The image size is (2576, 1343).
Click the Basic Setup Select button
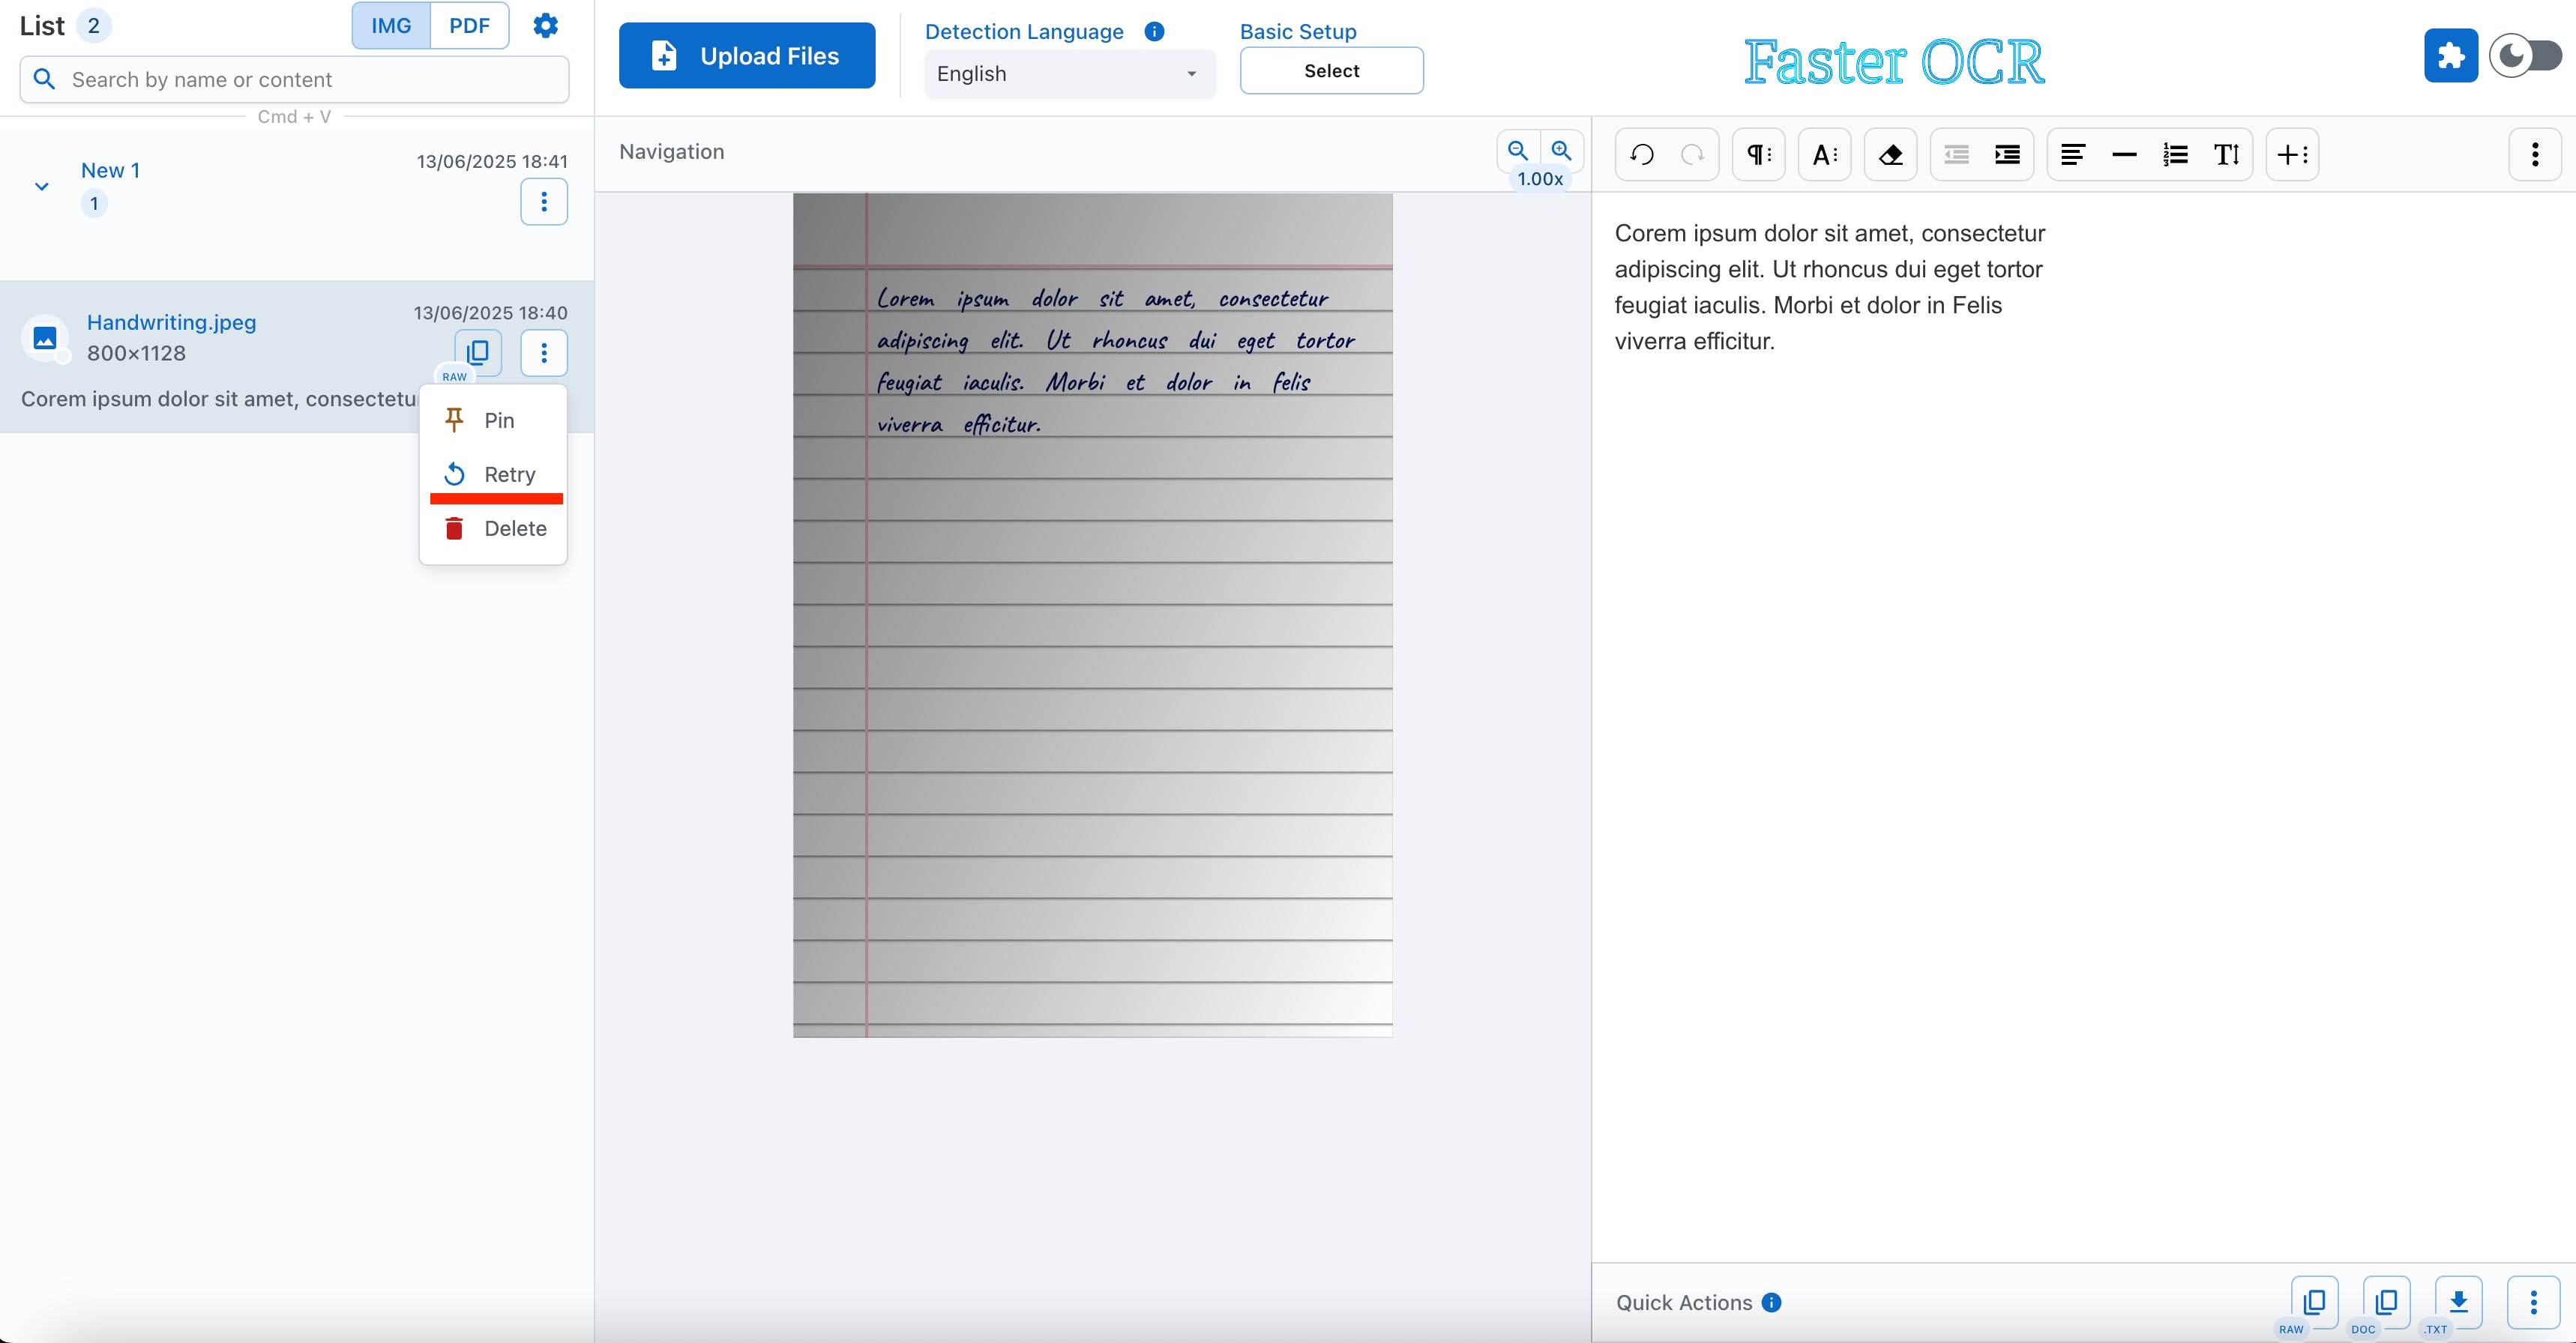point(1331,71)
